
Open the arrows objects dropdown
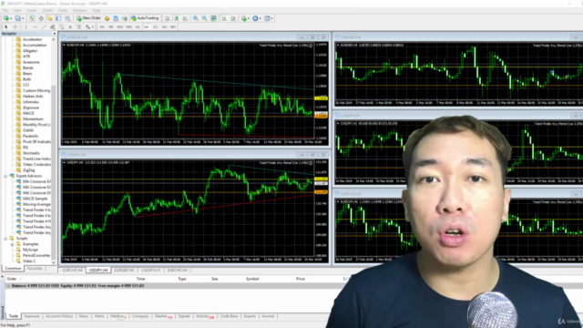tap(88, 26)
